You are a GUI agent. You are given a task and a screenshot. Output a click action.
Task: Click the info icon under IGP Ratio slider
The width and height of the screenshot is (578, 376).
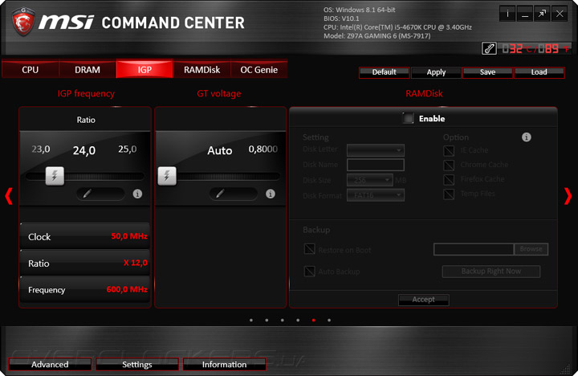click(137, 194)
